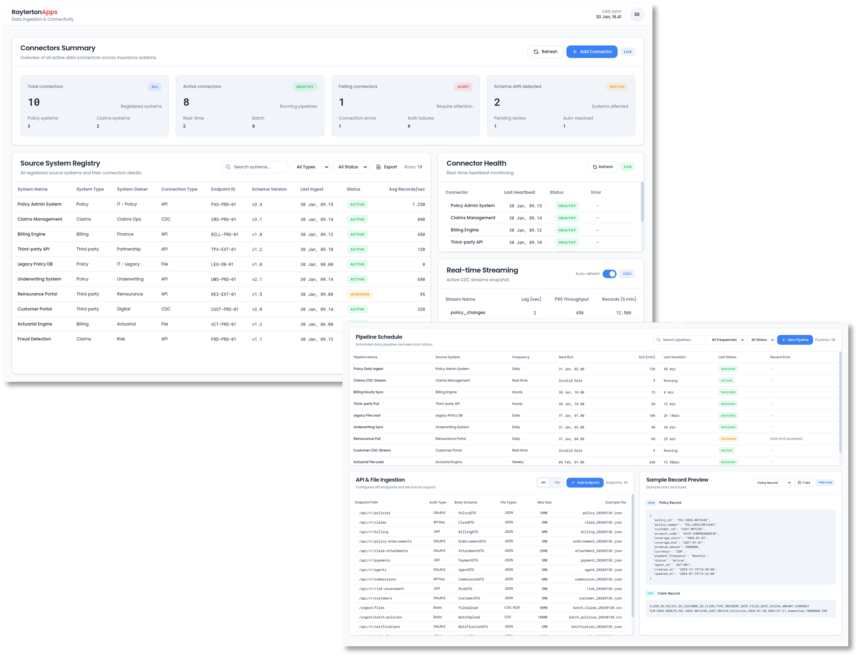Click the JSON badge next to Policy Record
Image resolution: width=859 pixels, height=657 pixels.
(x=651, y=502)
